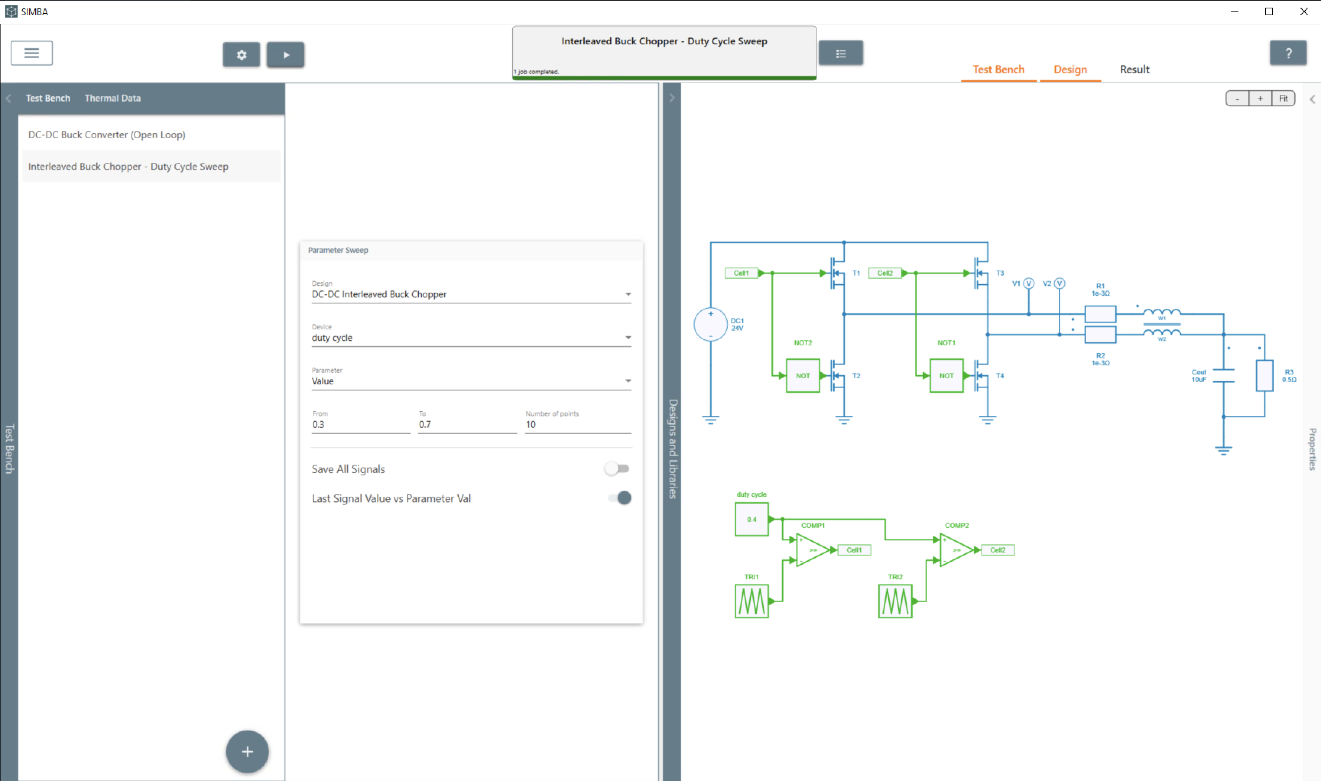Open the Parameter dropdown showing Value
Screen dimensions: 1321x781
pos(471,381)
